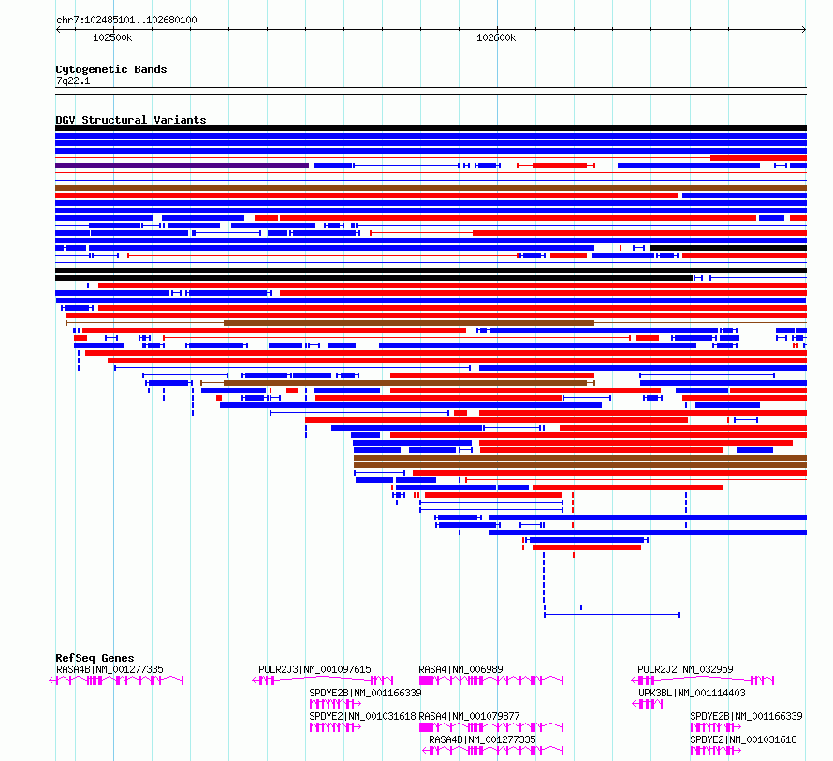Screen dimensions: 833x761
Task: Select the 102600k ruler label
Action: 496,37
